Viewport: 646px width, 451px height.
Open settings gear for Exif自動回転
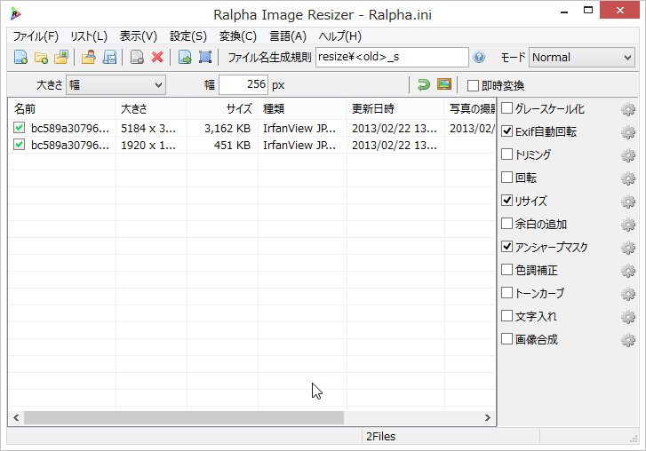click(x=628, y=132)
